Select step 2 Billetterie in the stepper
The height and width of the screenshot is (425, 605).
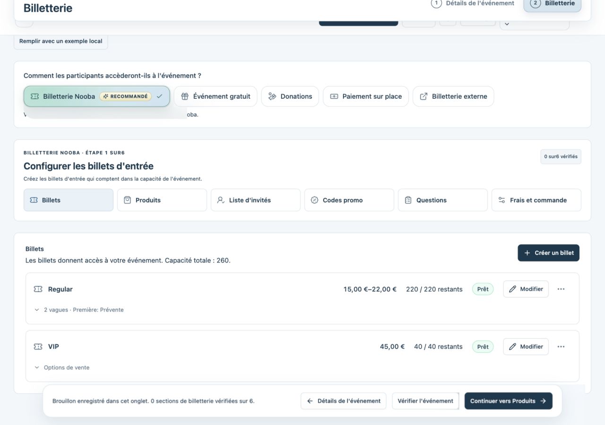pyautogui.click(x=553, y=4)
